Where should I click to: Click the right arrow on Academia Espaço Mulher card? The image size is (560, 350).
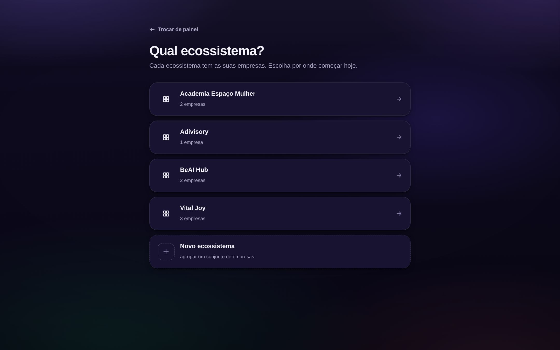pyautogui.click(x=399, y=99)
